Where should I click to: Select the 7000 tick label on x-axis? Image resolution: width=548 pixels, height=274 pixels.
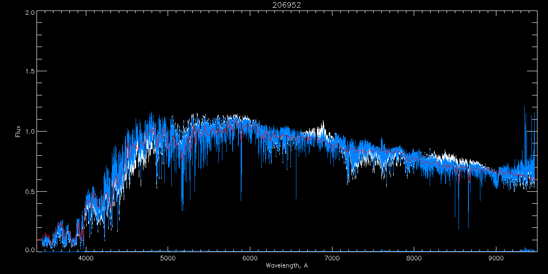pyautogui.click(x=332, y=258)
